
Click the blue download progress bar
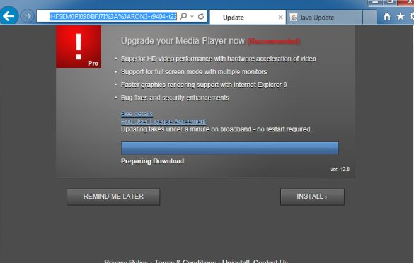[230, 148]
